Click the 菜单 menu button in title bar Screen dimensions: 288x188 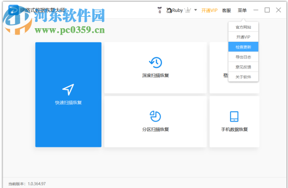(242, 10)
